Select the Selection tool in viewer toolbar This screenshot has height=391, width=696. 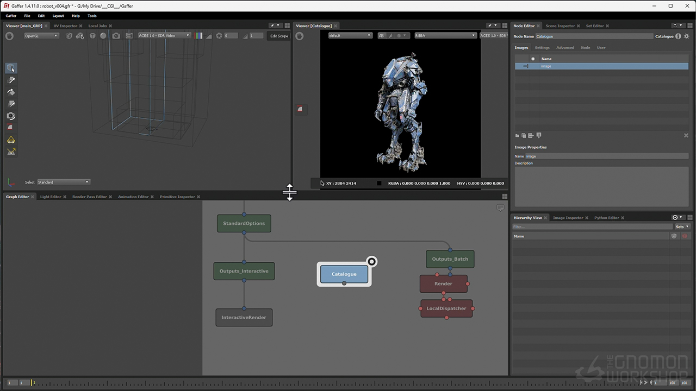point(11,68)
